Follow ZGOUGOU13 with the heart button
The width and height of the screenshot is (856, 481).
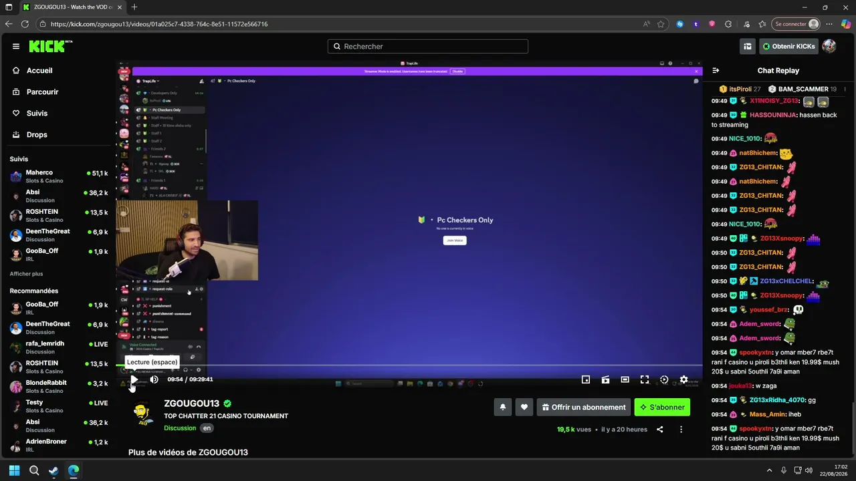pyautogui.click(x=524, y=407)
